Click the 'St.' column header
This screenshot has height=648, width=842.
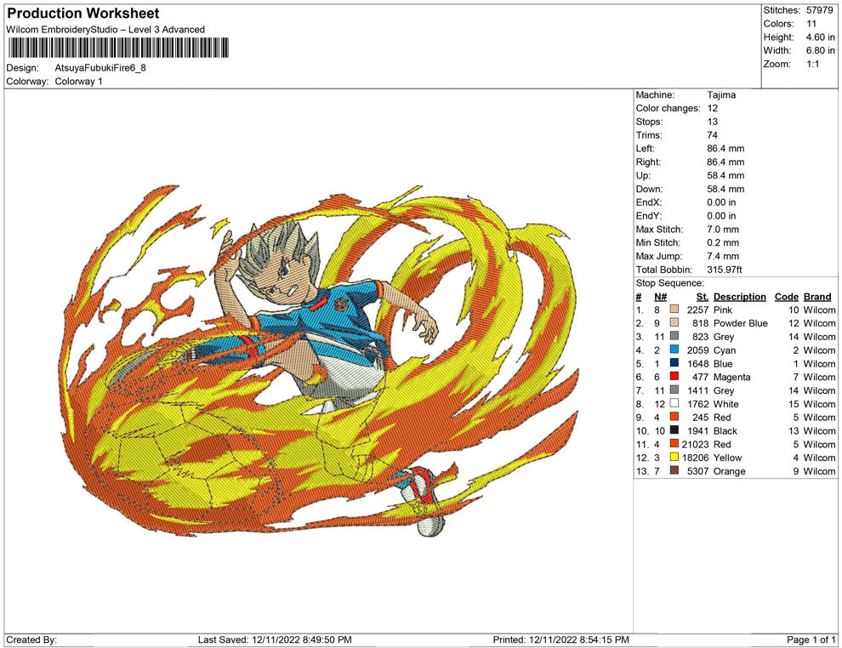pyautogui.click(x=703, y=297)
